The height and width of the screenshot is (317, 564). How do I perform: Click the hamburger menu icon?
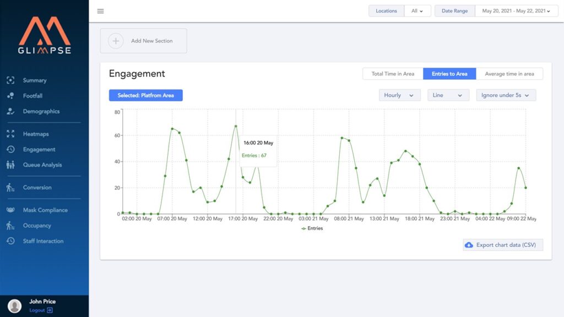[x=100, y=11]
